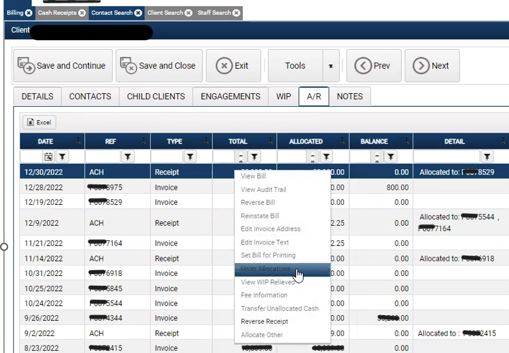Open the CONTACTS tab
This screenshot has height=353, width=509.
[90, 96]
